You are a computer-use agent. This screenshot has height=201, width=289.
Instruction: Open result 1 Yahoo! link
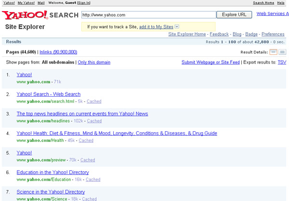click(24, 75)
